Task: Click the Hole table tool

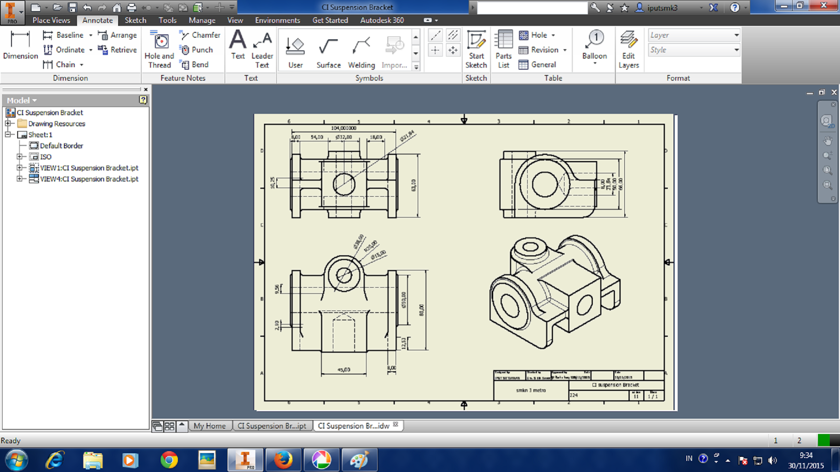Action: (x=533, y=35)
